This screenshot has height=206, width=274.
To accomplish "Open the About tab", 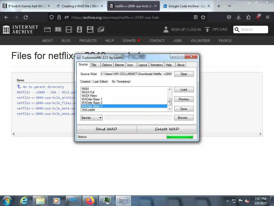I will coord(181,65).
